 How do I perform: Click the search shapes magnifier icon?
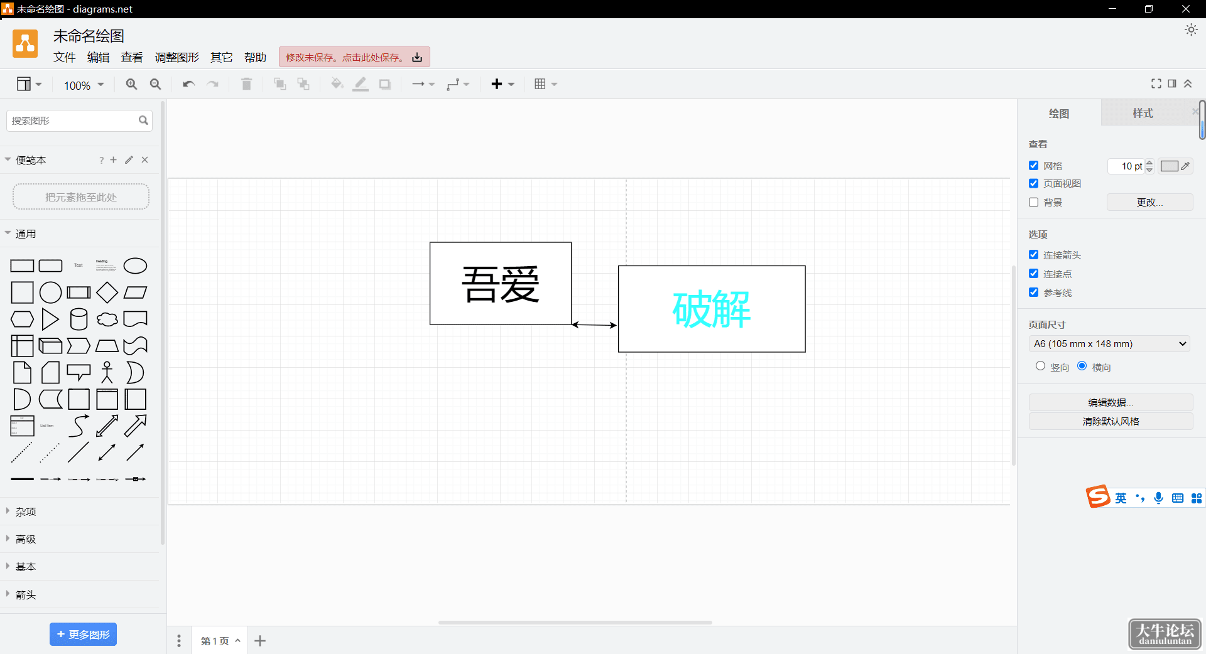click(143, 120)
